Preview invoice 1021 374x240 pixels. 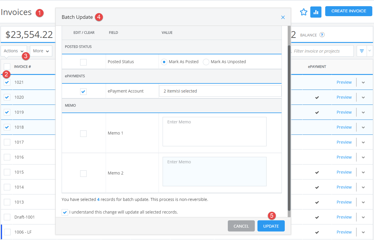point(344,82)
